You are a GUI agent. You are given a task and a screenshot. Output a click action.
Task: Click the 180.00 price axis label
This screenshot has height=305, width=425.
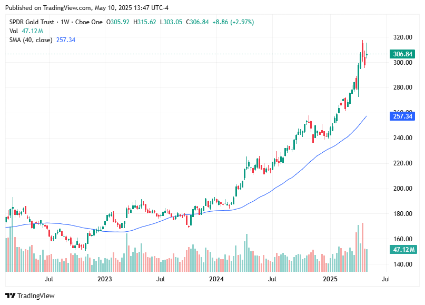tap(403, 214)
